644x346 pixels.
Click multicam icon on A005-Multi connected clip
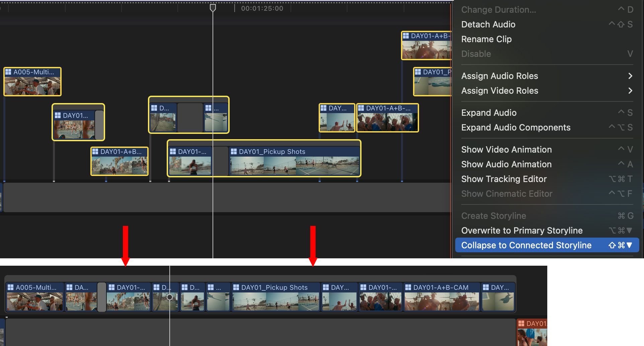pyautogui.click(x=8, y=72)
